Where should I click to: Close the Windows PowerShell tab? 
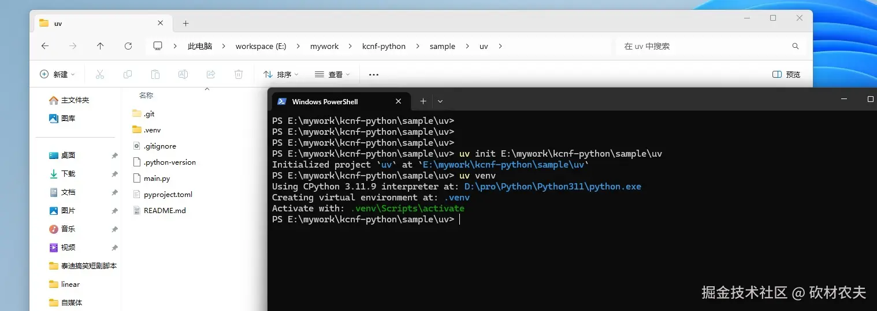click(x=398, y=101)
